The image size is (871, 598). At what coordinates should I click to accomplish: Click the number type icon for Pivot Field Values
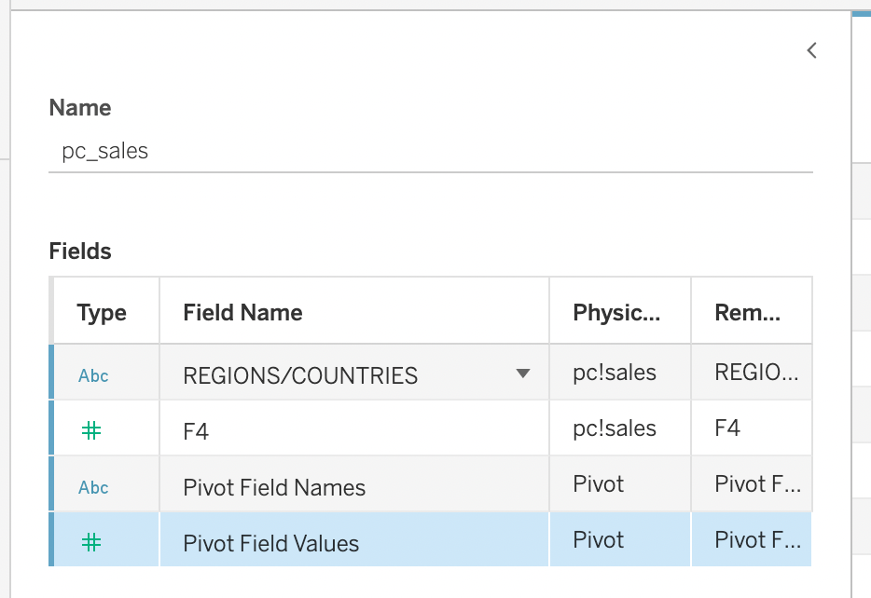tap(92, 542)
